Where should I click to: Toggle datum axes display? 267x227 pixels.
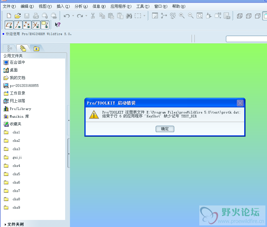[x=18, y=25]
